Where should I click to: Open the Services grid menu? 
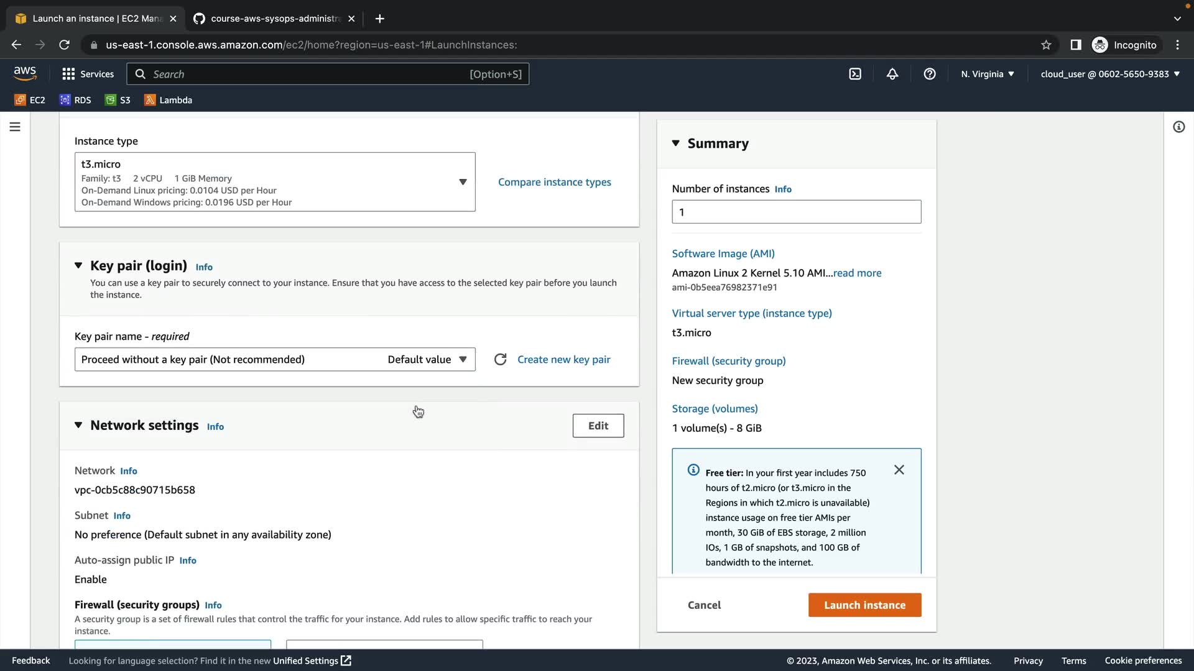(88, 74)
